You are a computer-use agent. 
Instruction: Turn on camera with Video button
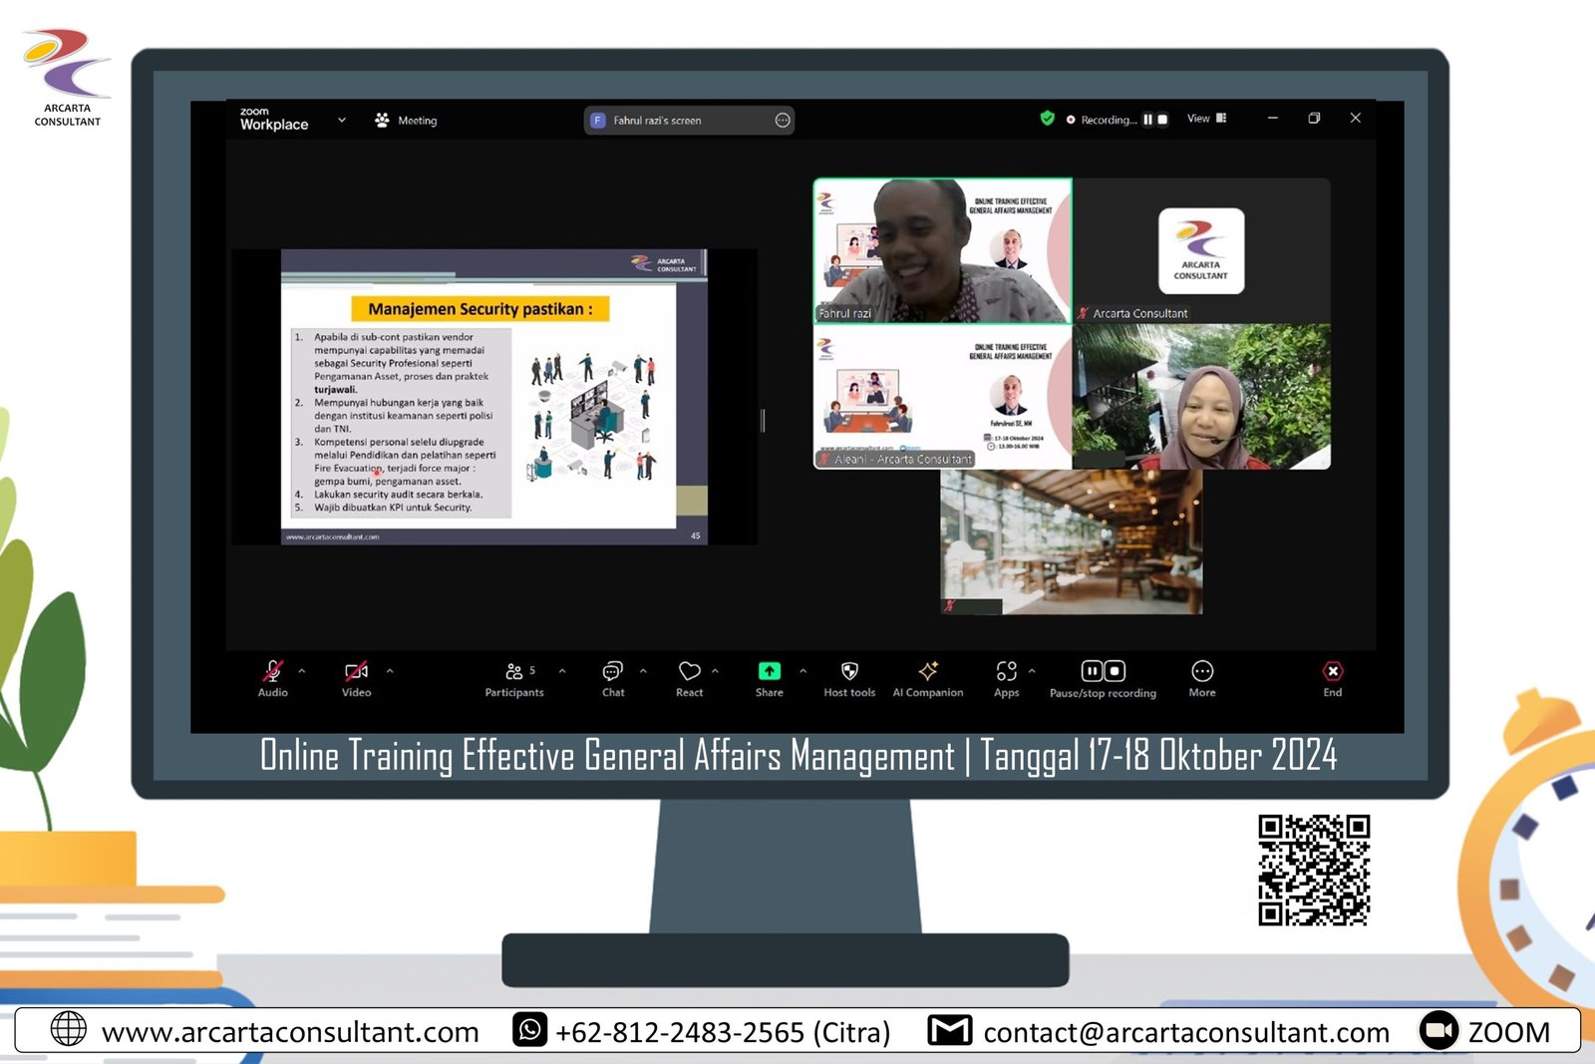[356, 672]
